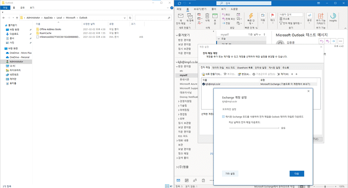Screen dimensions: 348x188
Task: Switch to RSS Feeds (RSS 피드) tab
Action: 230,68
